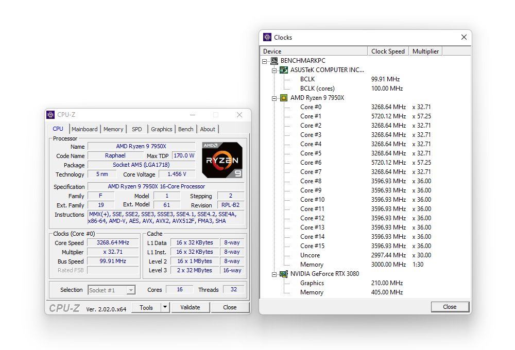Screen dimensions: 515x350
Task: Click the Revision value RPL-B2
Action: tap(231, 205)
